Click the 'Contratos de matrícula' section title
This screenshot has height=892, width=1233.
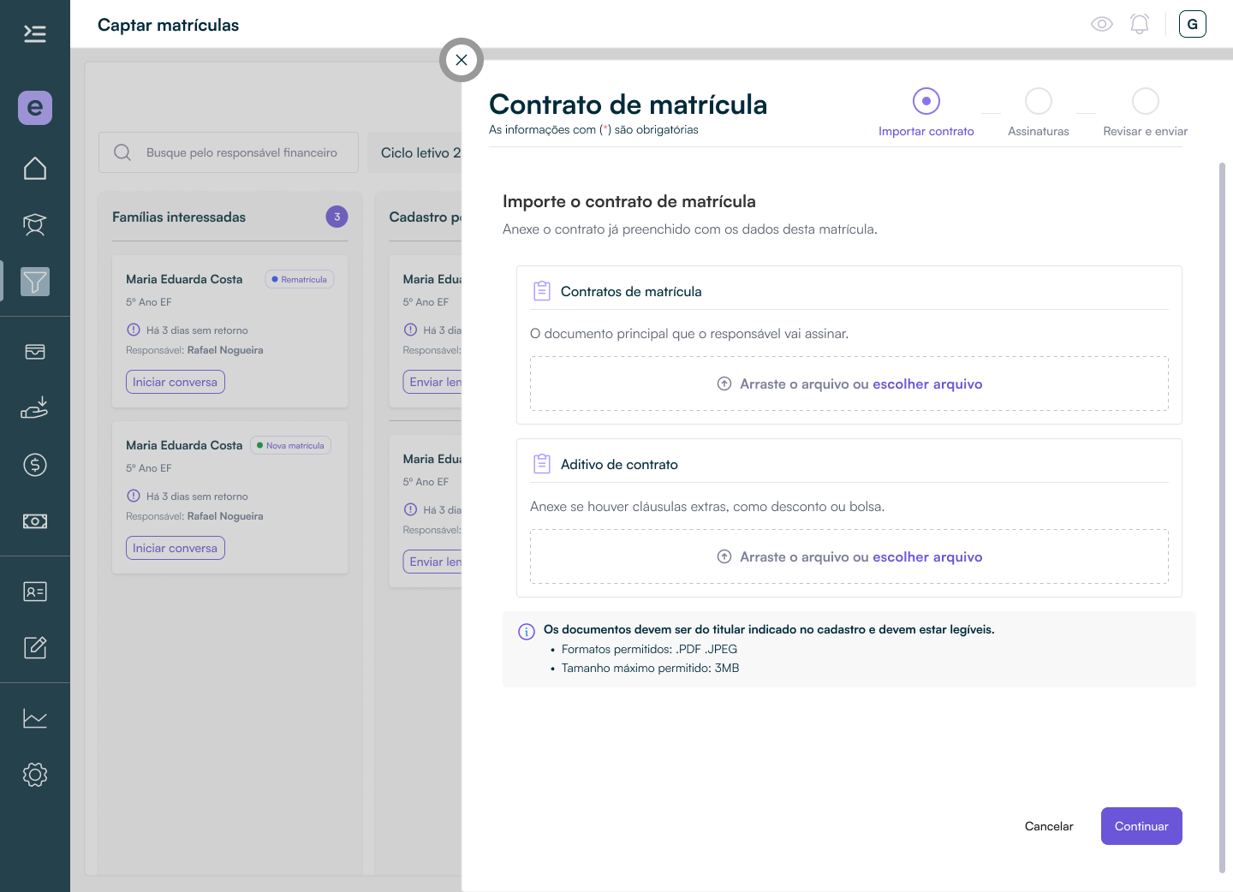(631, 291)
